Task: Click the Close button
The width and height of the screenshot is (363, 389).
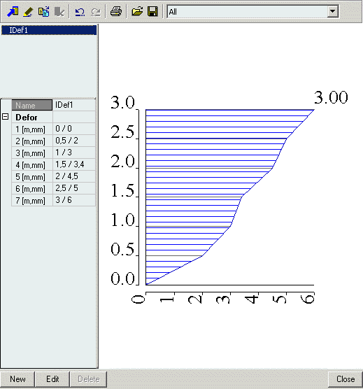Action: pyautogui.click(x=345, y=379)
